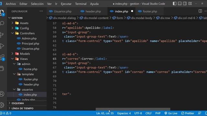Split the editor to the right

click(200, 11)
